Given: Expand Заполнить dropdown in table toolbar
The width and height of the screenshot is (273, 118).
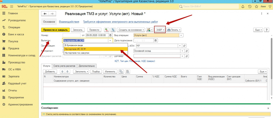Looking at the screenshot, I should point(81,71).
